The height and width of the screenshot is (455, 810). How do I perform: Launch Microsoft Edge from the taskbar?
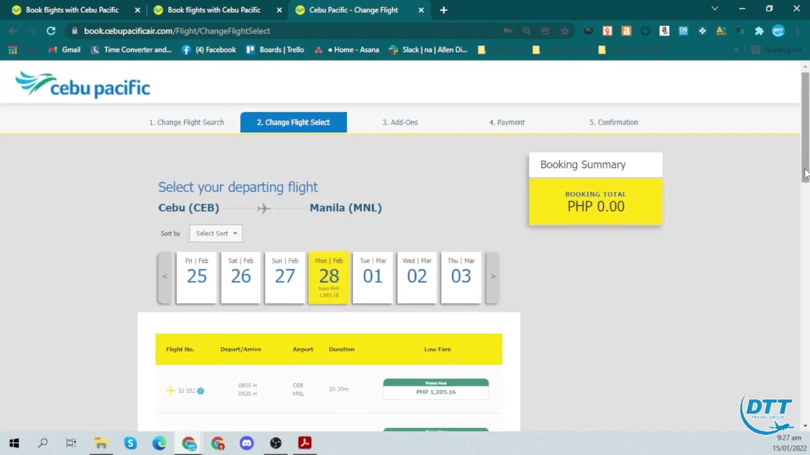click(x=159, y=443)
